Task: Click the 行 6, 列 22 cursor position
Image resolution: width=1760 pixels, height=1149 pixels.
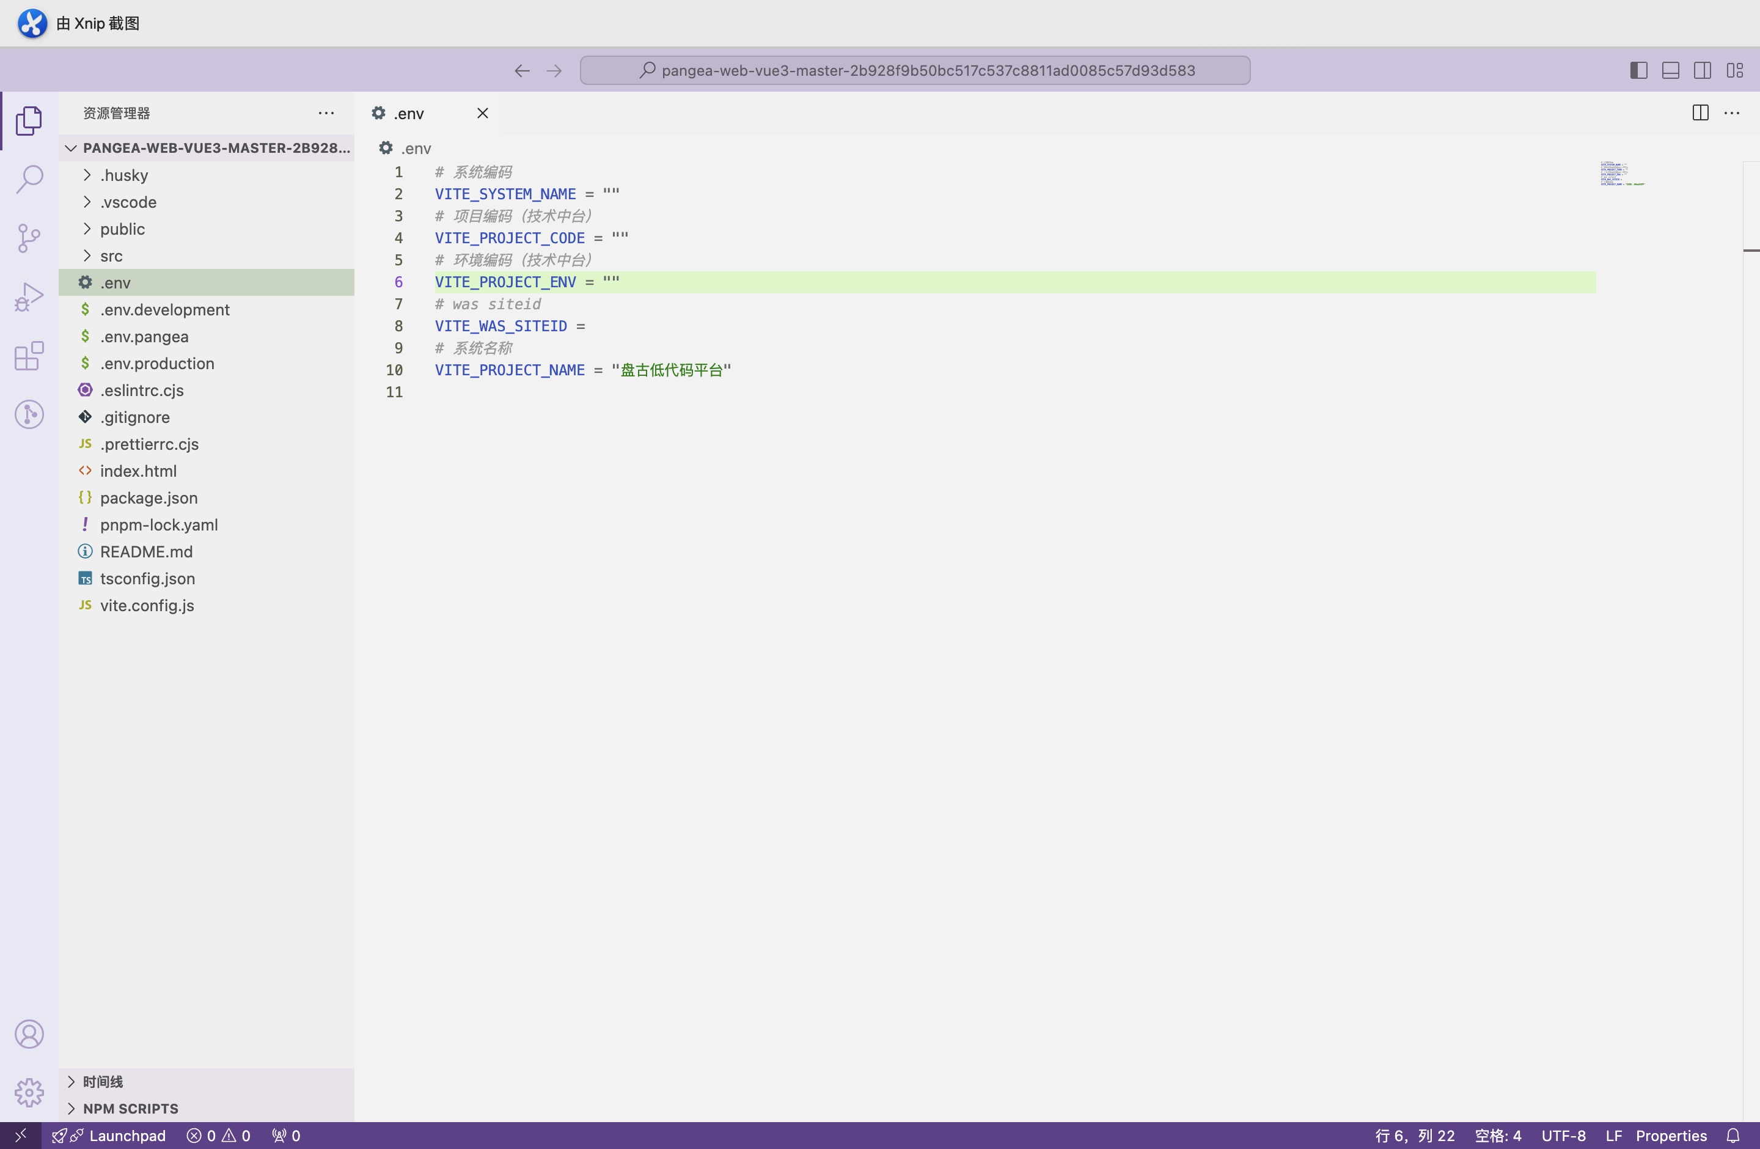Action: [1415, 1136]
